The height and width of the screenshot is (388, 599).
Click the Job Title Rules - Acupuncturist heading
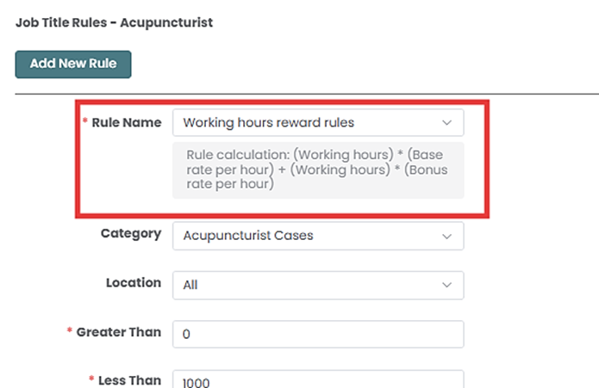[115, 22]
